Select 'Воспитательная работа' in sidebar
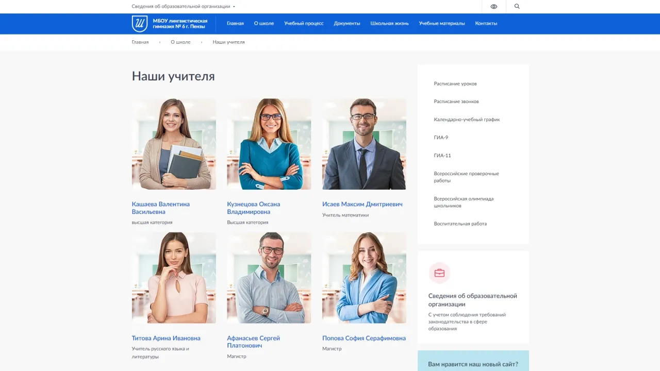The image size is (660, 371). tap(460, 224)
